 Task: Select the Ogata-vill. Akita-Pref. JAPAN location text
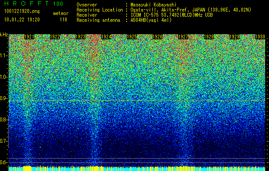click(x=191, y=10)
